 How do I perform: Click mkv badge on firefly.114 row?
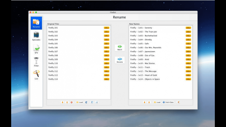tap(107, 79)
